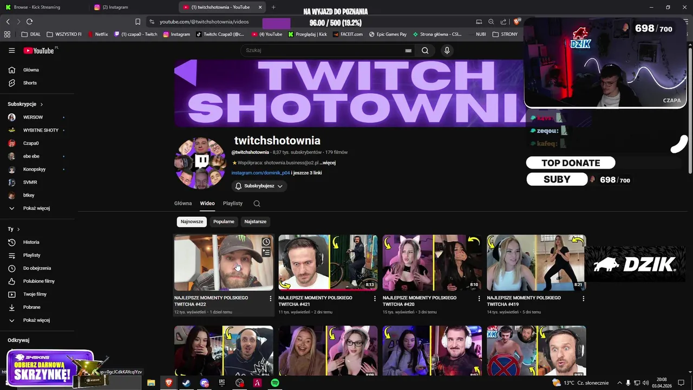Expand the Subskrybujesz notification dropdown
Viewport: 693px width, 390px height.
click(x=259, y=186)
